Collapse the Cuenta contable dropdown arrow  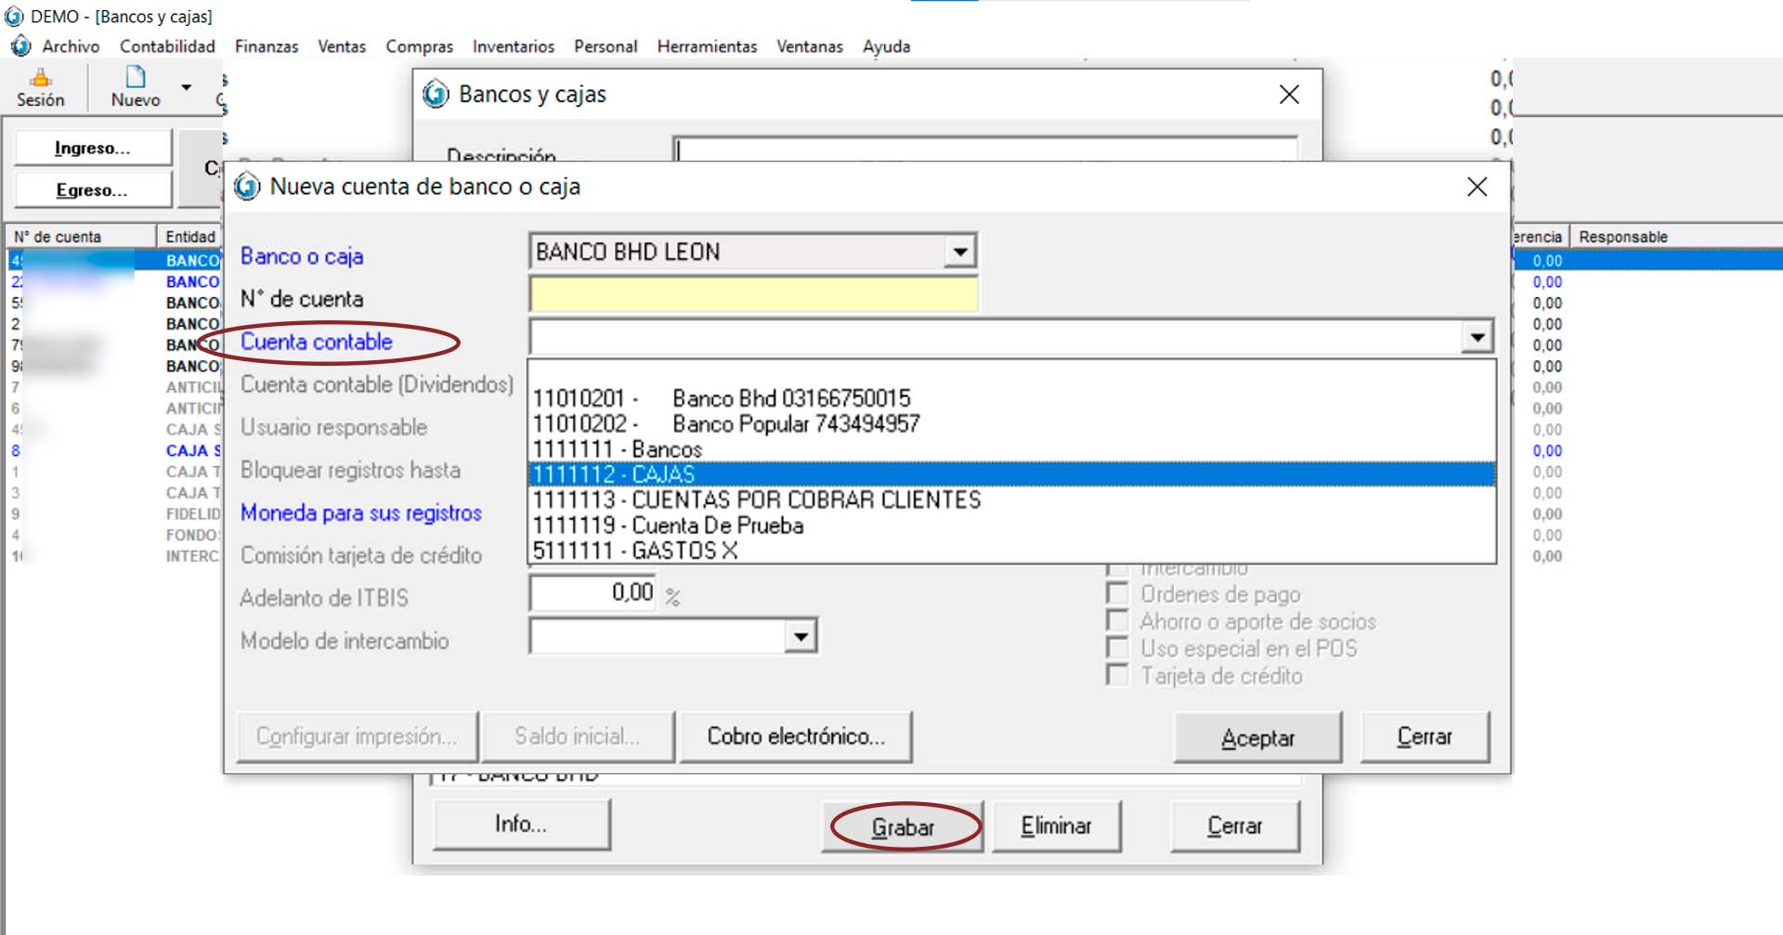tap(1477, 337)
